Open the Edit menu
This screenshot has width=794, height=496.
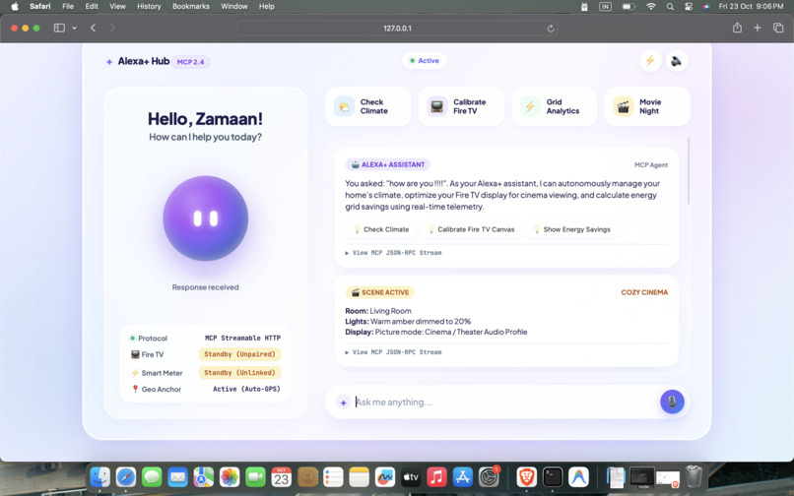pyautogui.click(x=92, y=6)
